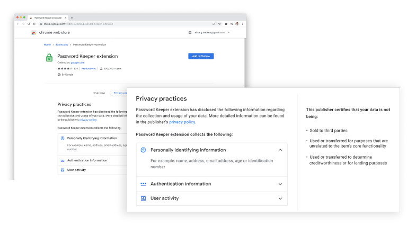407x229 pixels.
Task: Expand Authentication information in browser window
Action: tap(93, 161)
